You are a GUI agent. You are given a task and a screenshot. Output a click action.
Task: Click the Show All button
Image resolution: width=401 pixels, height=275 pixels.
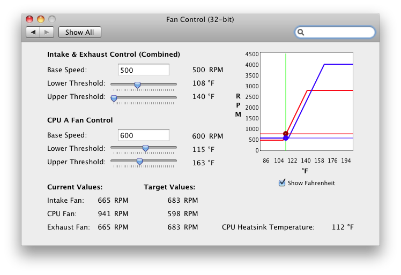click(x=79, y=32)
